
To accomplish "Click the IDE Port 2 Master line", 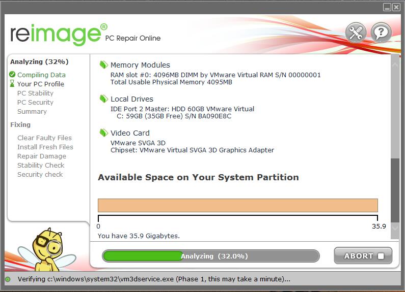I will click(182, 109).
